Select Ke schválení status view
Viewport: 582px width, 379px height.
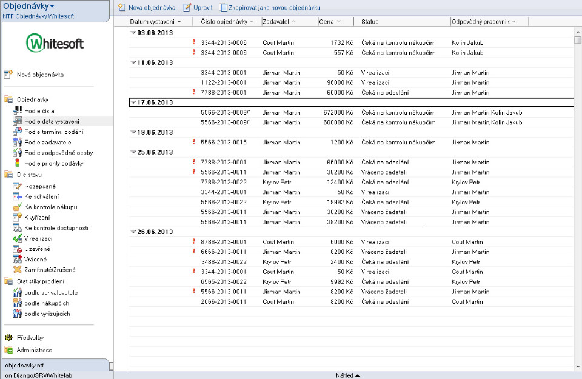click(41, 196)
